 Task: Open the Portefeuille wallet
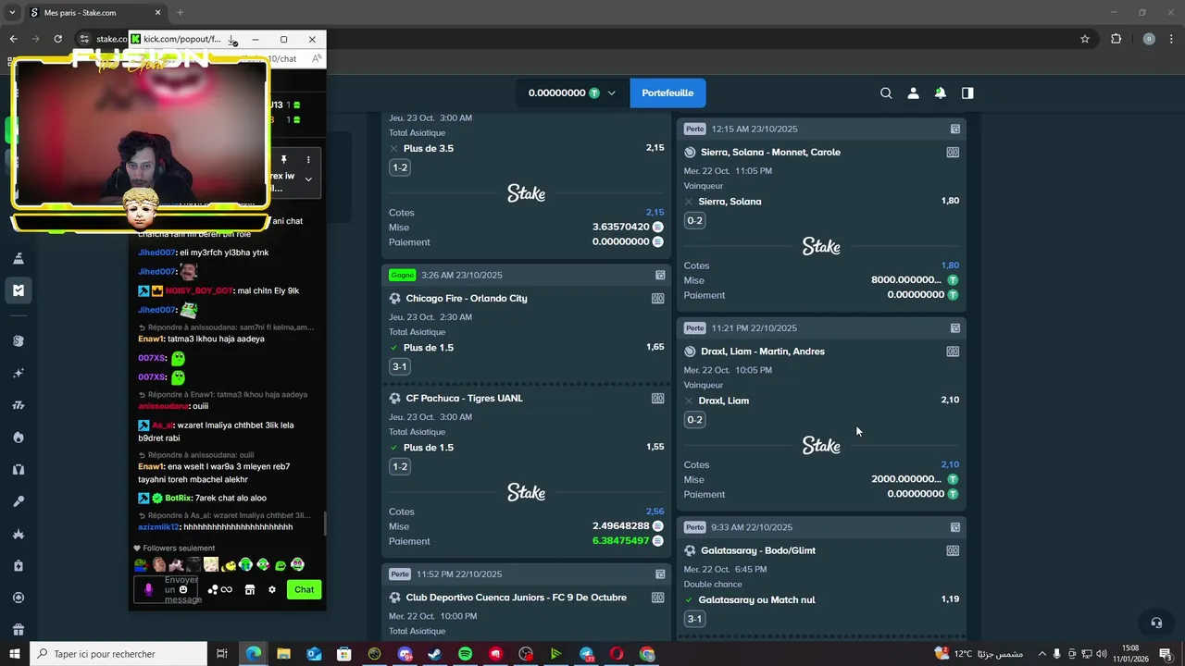667,93
